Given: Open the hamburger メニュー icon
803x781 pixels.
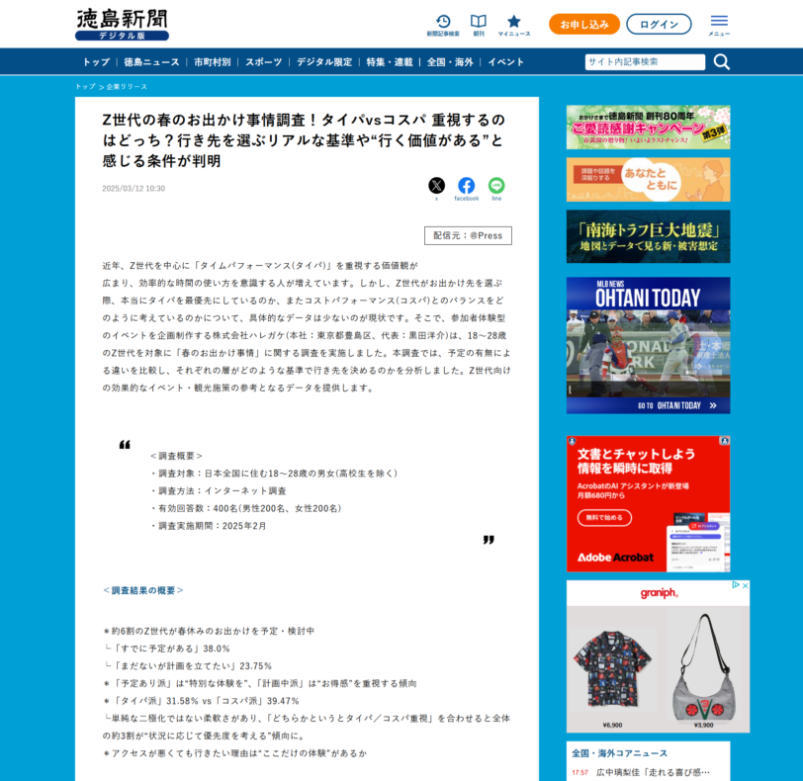Looking at the screenshot, I should click(719, 22).
